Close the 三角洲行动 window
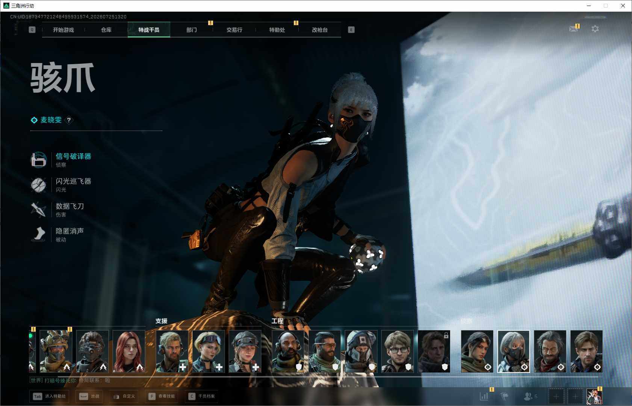 [x=623, y=6]
